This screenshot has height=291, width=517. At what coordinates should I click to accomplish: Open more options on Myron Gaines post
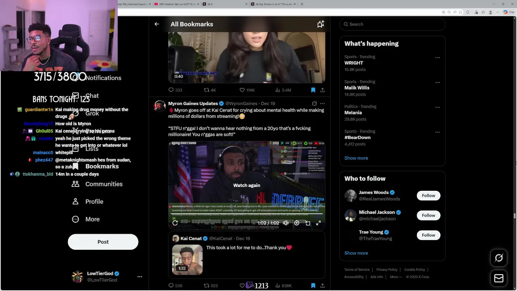(x=322, y=103)
